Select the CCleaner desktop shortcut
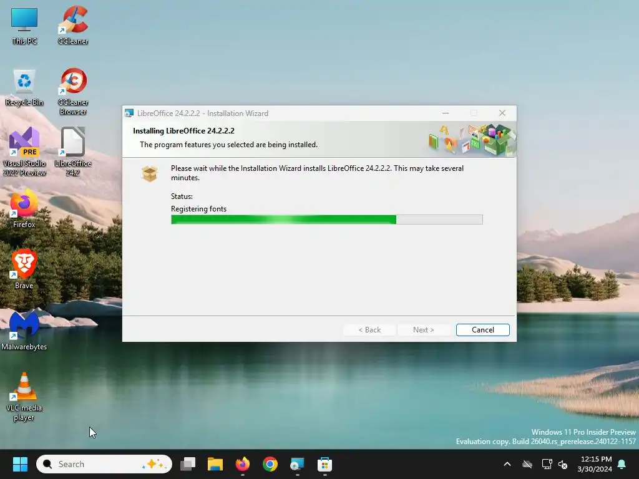The width and height of the screenshot is (639, 479). [x=73, y=25]
